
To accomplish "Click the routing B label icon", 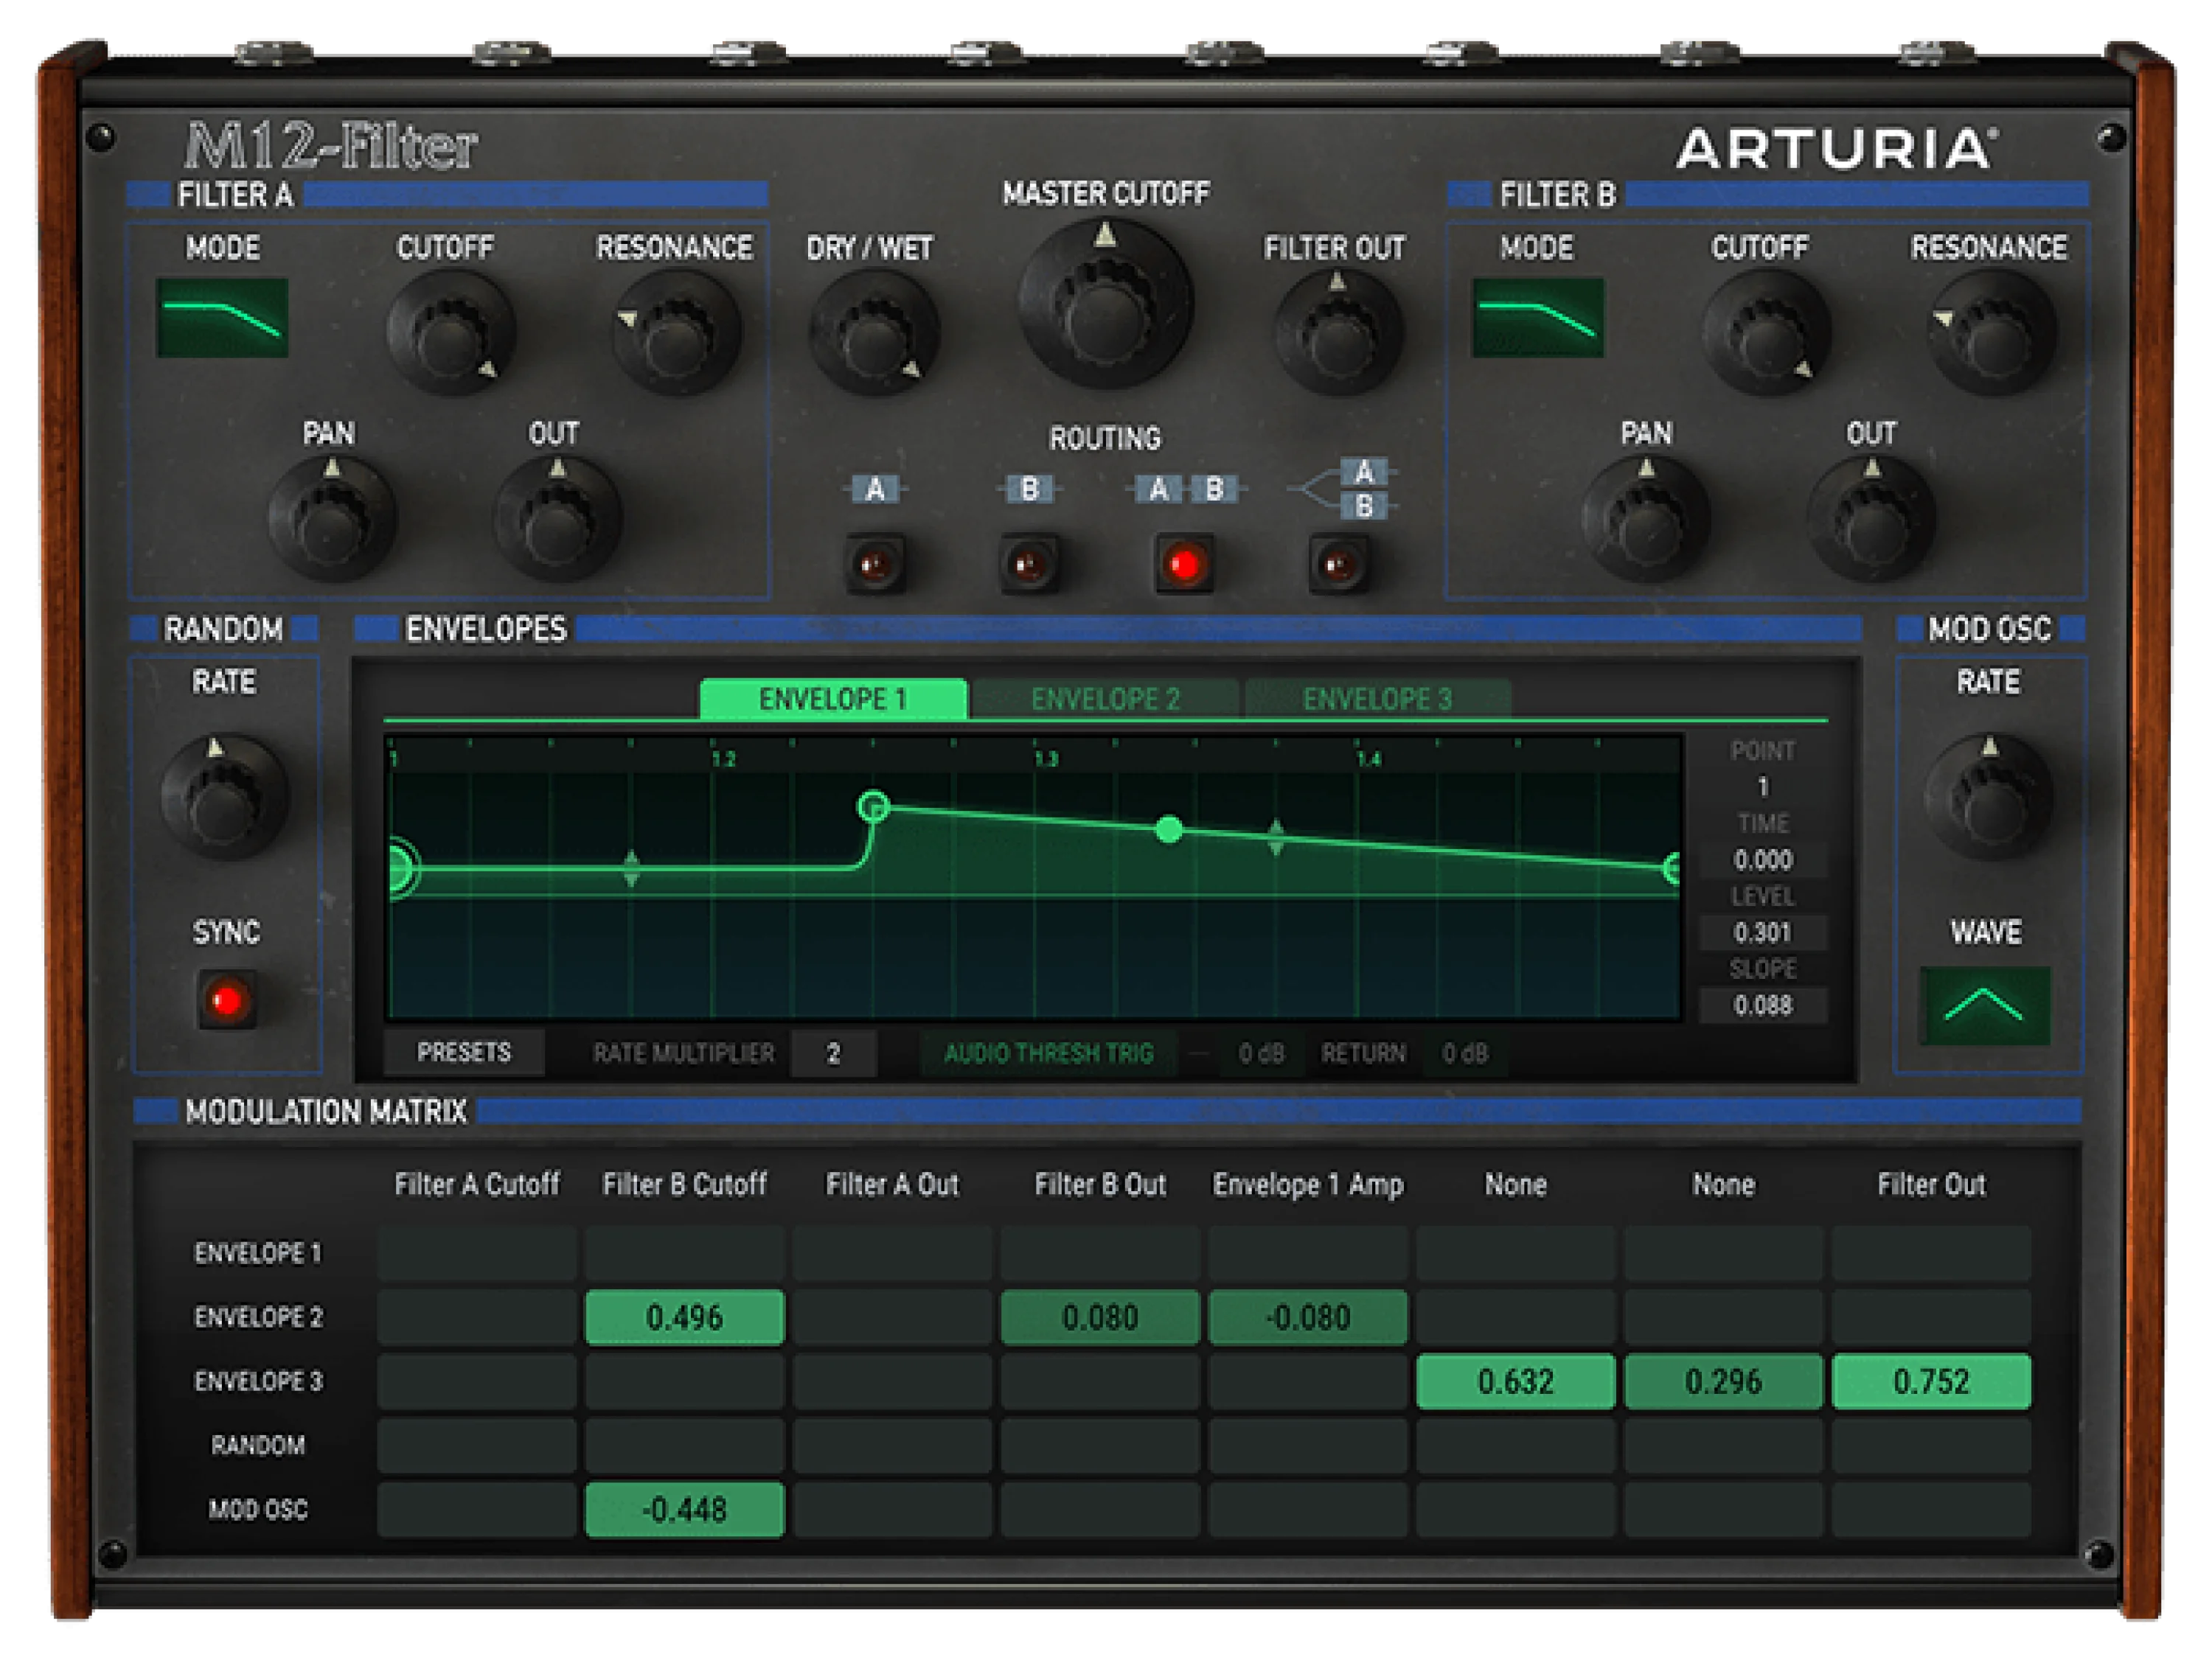I will point(1029,489).
